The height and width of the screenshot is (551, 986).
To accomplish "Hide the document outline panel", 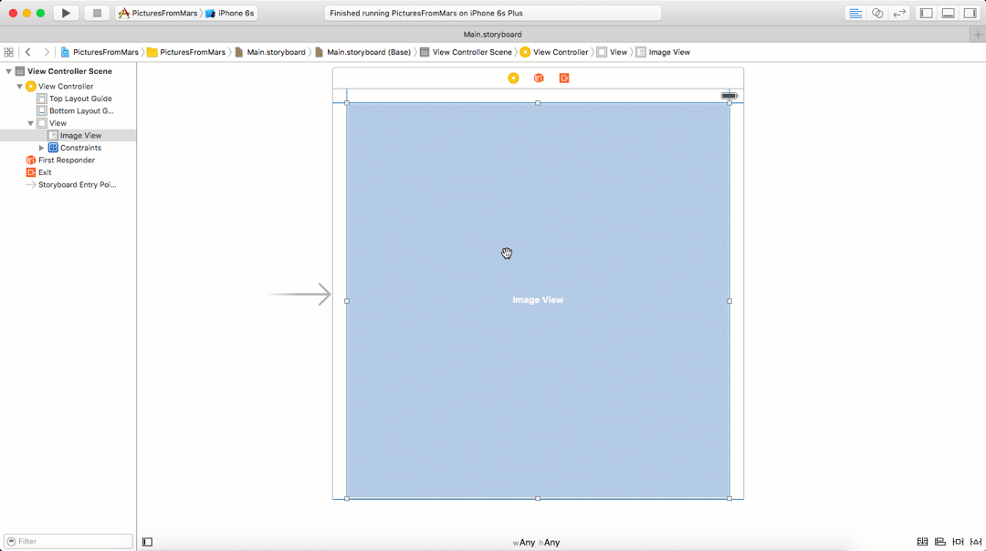I will (147, 542).
